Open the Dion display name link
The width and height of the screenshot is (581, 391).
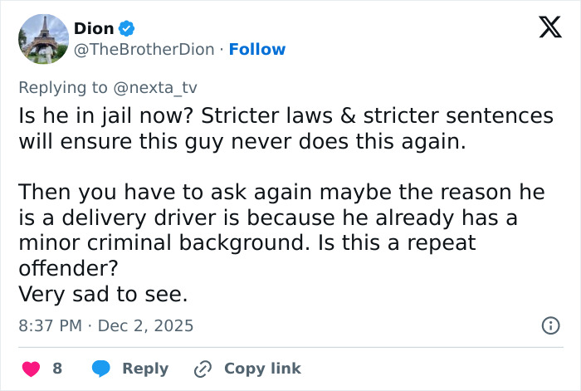point(94,28)
